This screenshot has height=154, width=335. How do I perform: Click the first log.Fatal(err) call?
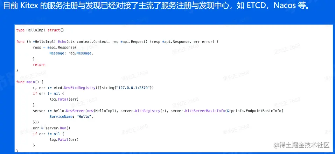pyautogui.click(x=64, y=99)
